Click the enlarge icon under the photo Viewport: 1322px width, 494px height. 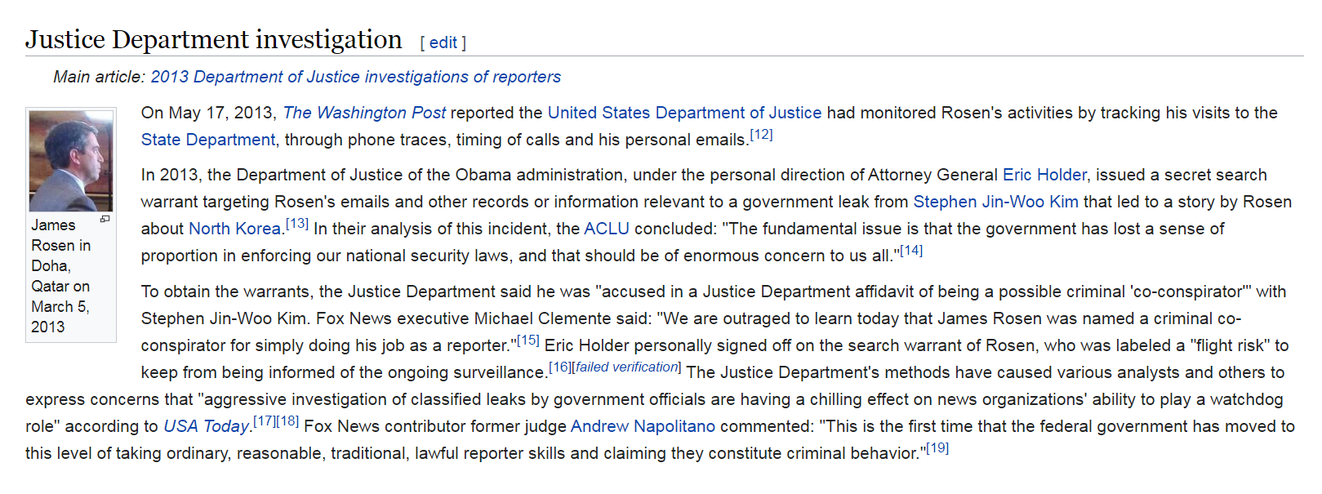coord(105,220)
